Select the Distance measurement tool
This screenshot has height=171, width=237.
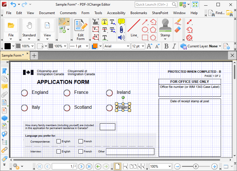click(x=189, y=22)
